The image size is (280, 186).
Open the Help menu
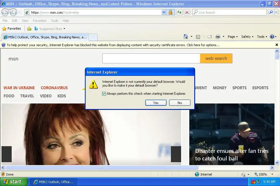(x=66, y=21)
